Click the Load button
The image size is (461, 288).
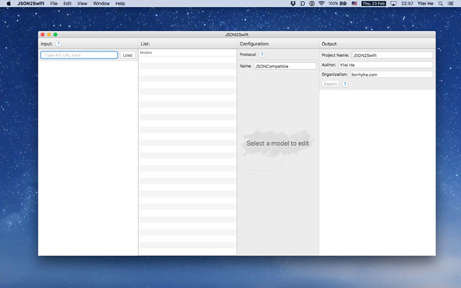tap(128, 55)
